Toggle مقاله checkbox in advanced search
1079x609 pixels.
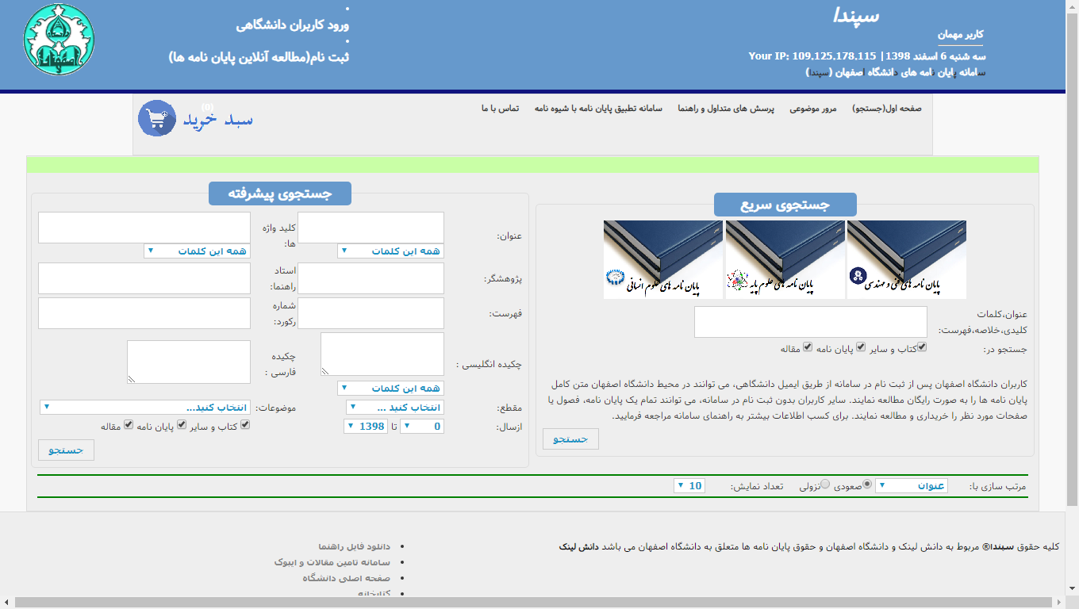coord(128,425)
